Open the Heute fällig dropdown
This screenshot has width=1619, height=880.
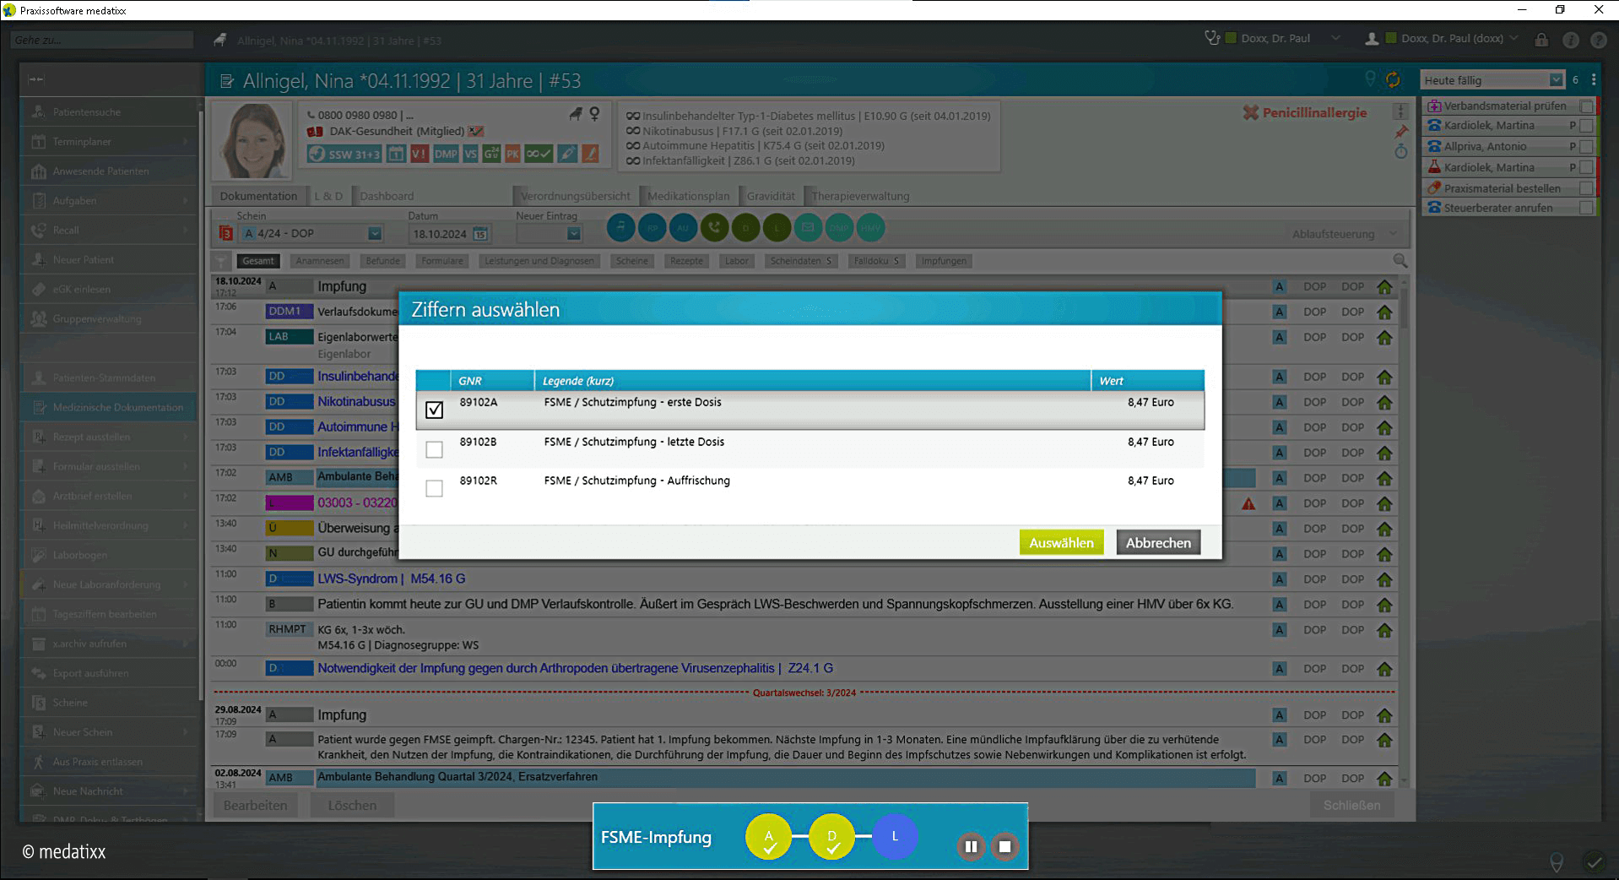(1556, 80)
